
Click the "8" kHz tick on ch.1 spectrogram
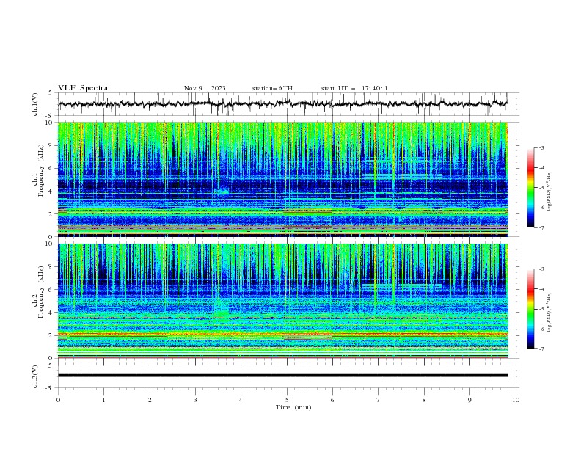point(52,145)
